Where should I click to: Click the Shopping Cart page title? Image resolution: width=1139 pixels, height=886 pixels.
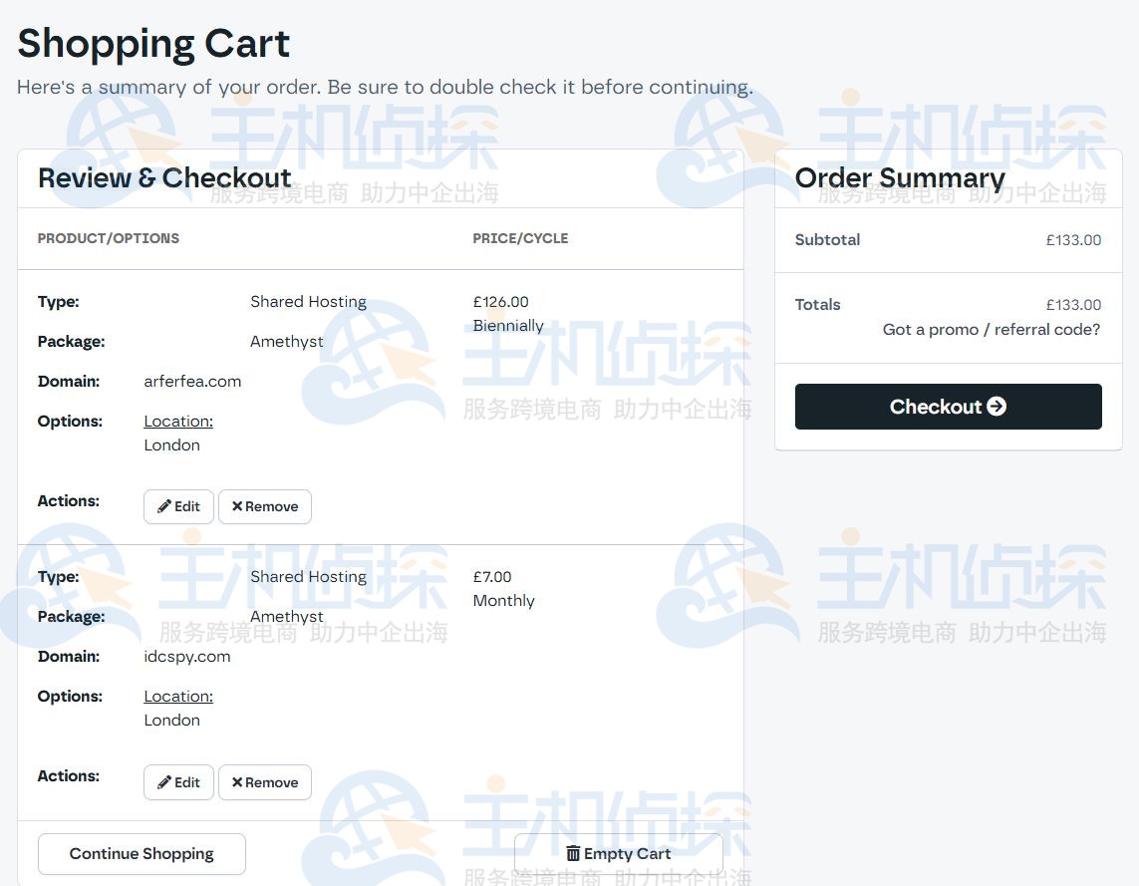pyautogui.click(x=153, y=44)
